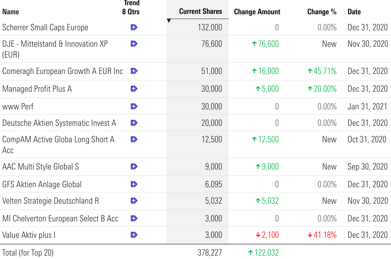Open MI Chelverton European Select B Acc
Viewport: 391px width, 259px height.
(60, 218)
